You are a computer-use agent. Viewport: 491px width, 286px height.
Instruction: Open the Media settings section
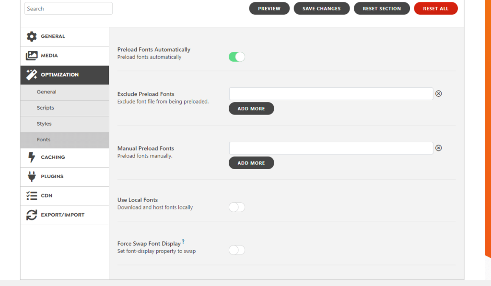point(65,56)
